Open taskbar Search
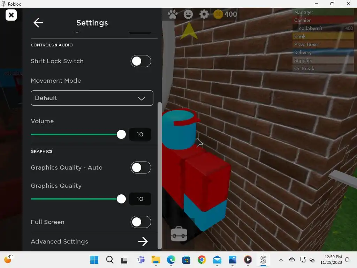The width and height of the screenshot is (357, 268). click(110, 260)
